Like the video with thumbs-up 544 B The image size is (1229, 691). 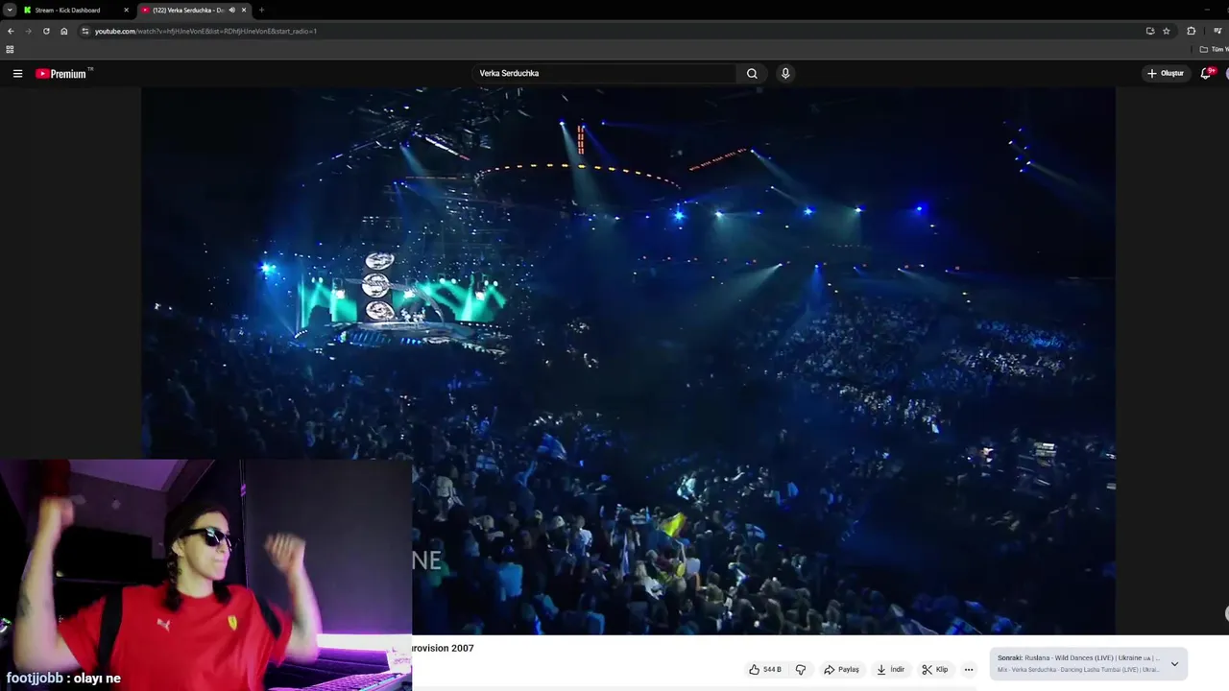click(765, 670)
